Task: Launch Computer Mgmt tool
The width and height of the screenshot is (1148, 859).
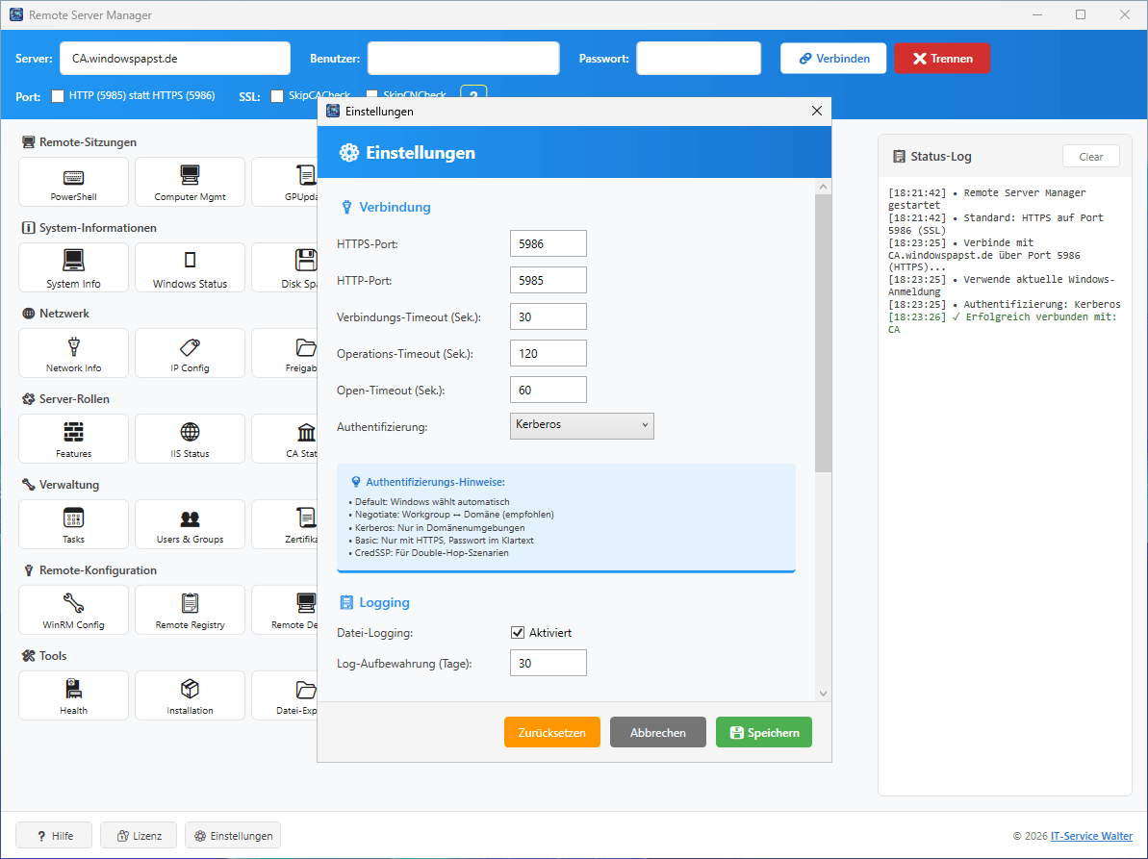Action: coord(190,182)
